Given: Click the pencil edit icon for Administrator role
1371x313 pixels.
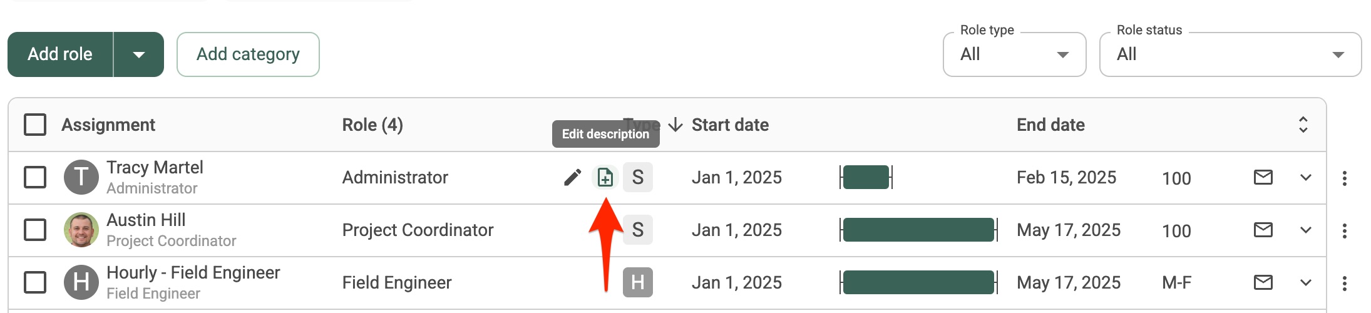Looking at the screenshot, I should [572, 178].
